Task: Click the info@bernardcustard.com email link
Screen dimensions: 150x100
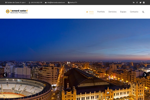Action: 56,2
